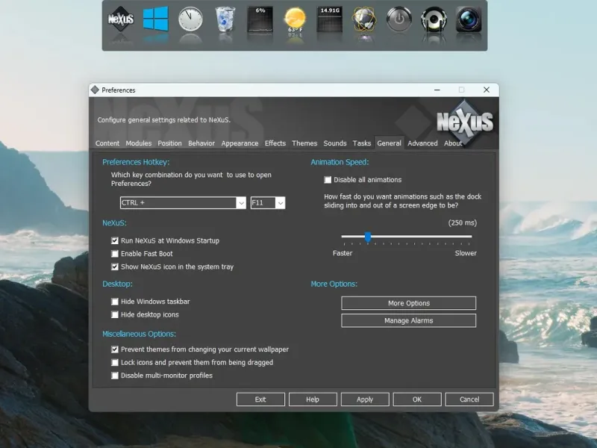Open the Advanced tab
597x448 pixels.
pos(422,143)
